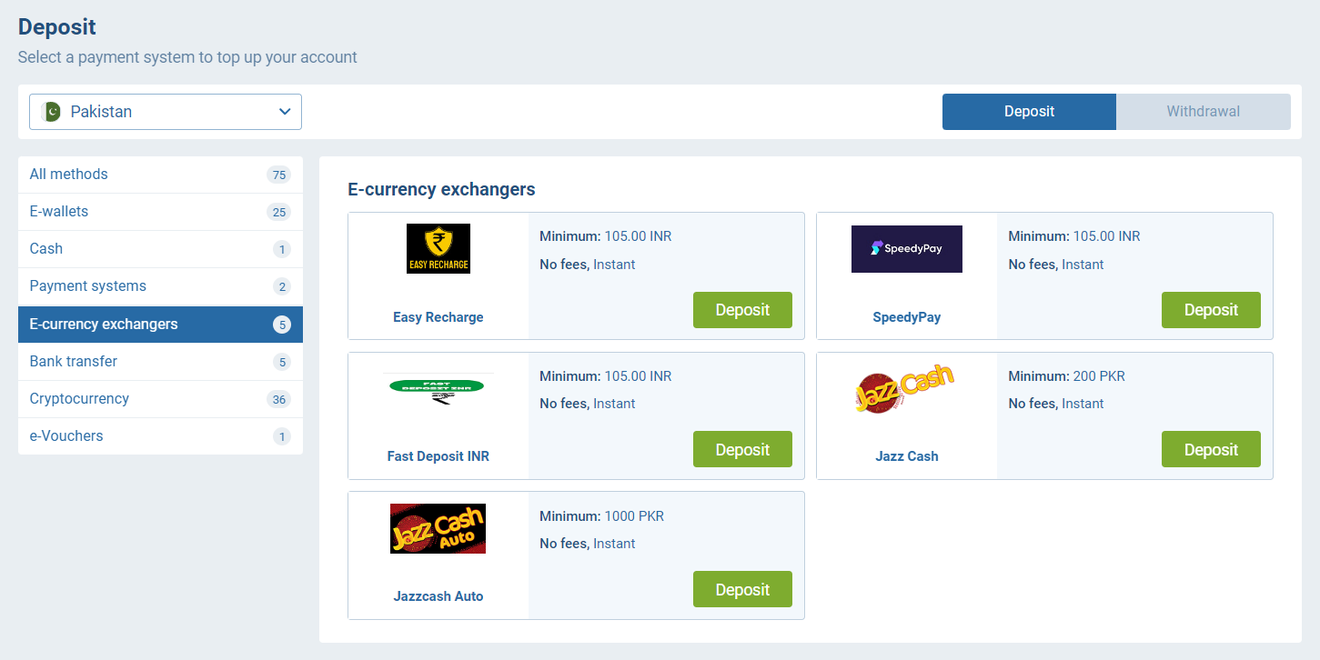Choose the Payment systems category

(87, 286)
